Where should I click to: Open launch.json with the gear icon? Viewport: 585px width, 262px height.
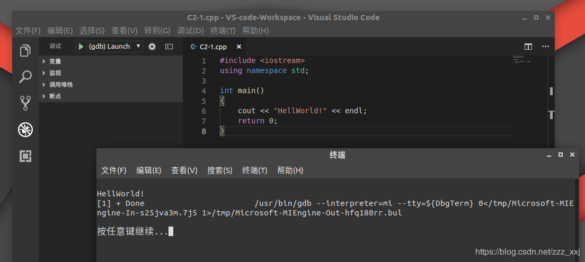click(x=152, y=47)
